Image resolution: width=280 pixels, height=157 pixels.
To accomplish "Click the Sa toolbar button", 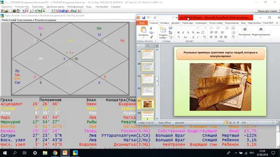I will coord(61,11).
